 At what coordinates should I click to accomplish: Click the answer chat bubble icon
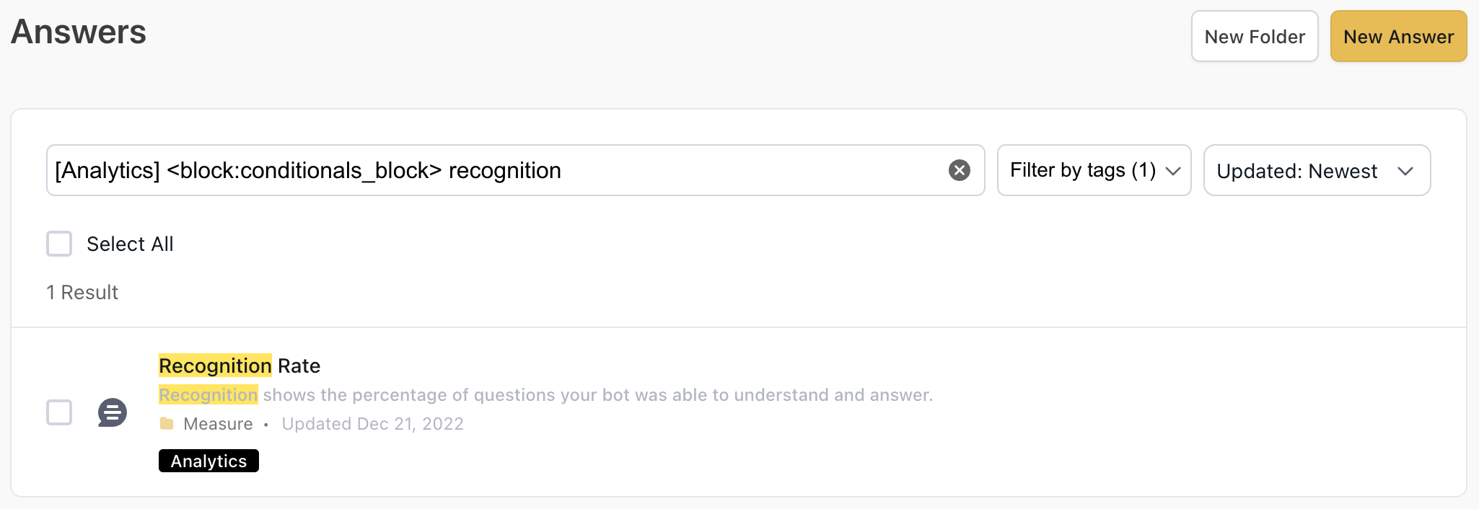click(x=113, y=412)
